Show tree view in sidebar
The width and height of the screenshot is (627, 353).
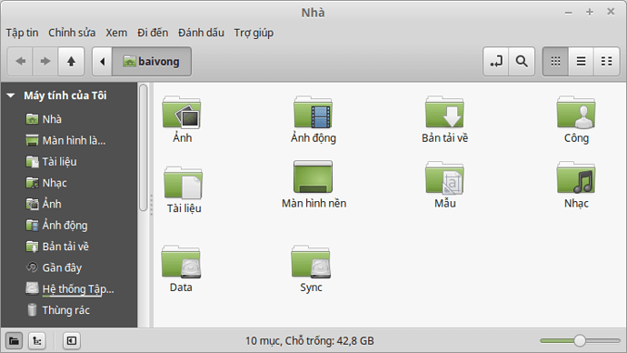(37, 340)
